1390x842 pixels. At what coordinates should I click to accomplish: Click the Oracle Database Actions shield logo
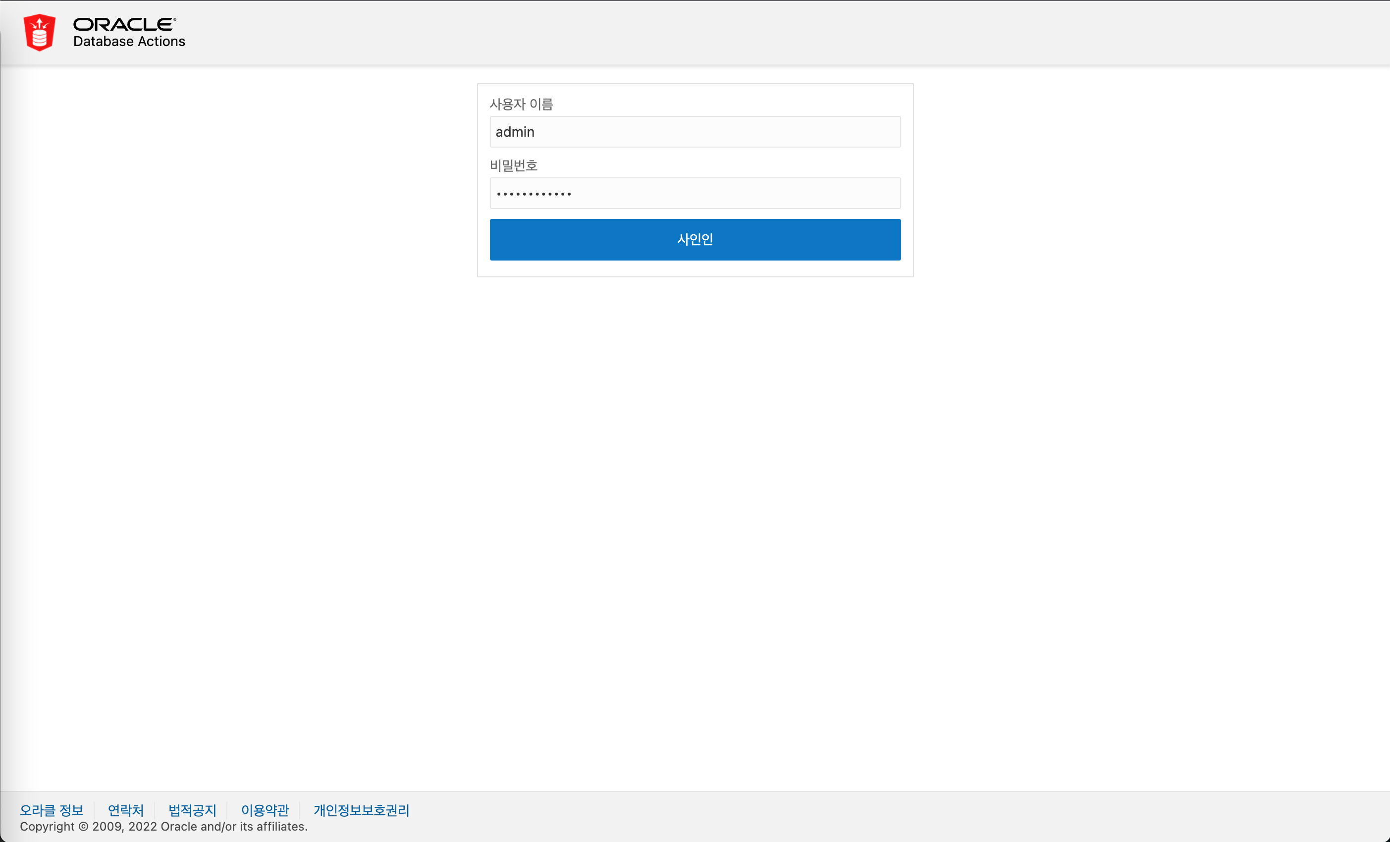40,33
